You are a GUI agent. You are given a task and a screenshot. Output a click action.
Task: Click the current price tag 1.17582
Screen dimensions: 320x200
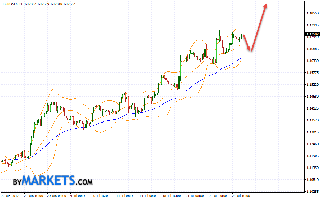tap(312, 34)
